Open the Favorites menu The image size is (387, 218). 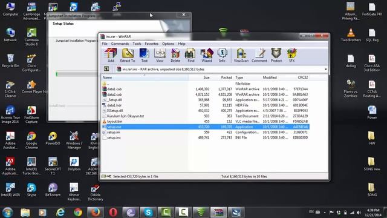coord(152,44)
